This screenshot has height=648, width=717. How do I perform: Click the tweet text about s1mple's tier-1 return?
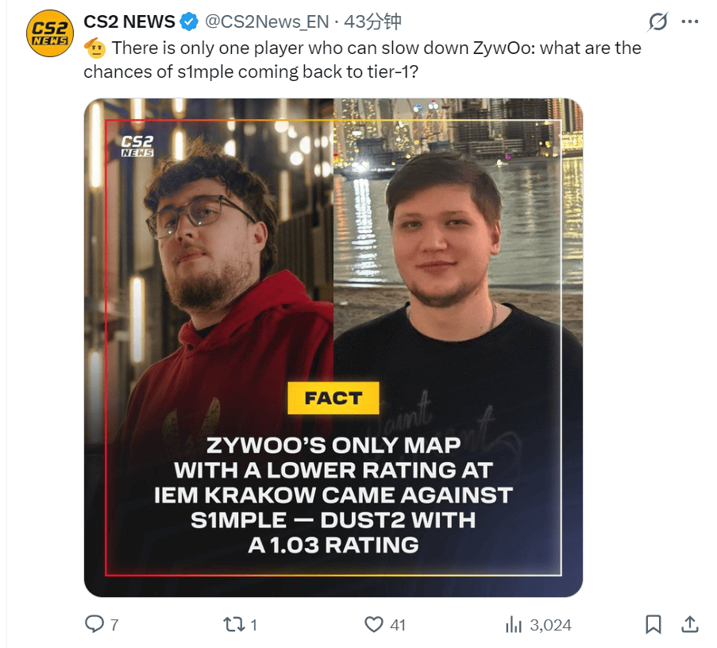click(362, 60)
